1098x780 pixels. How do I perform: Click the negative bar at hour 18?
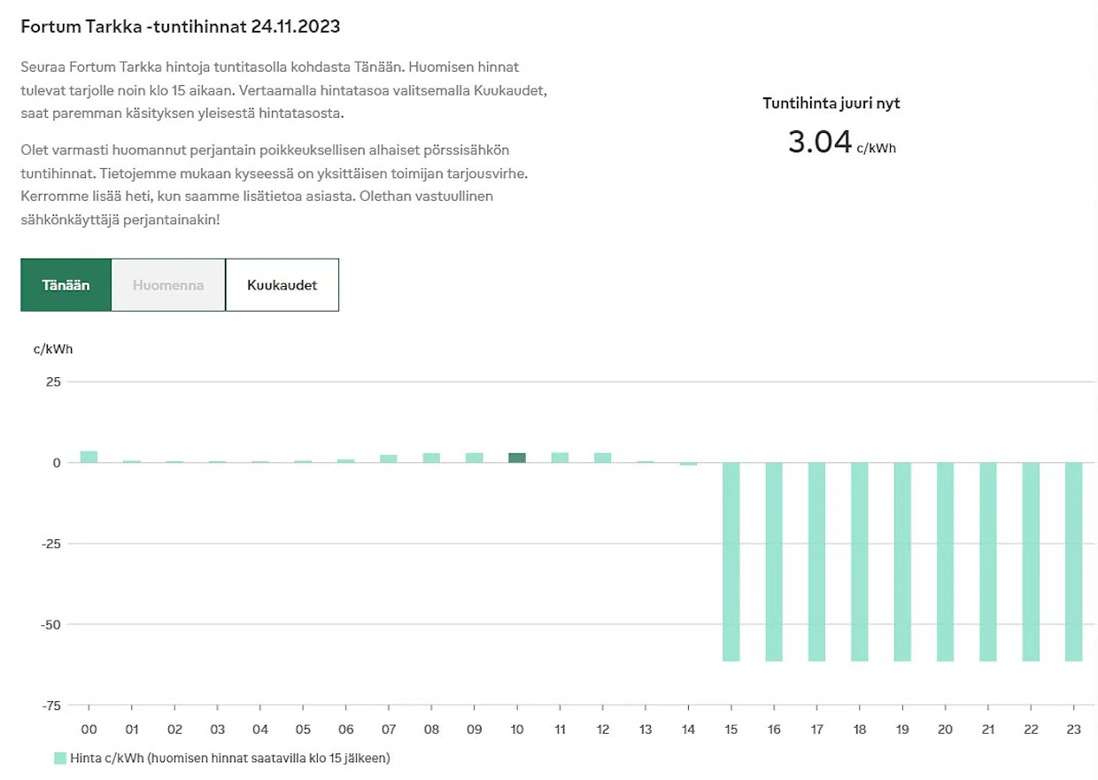(860, 562)
